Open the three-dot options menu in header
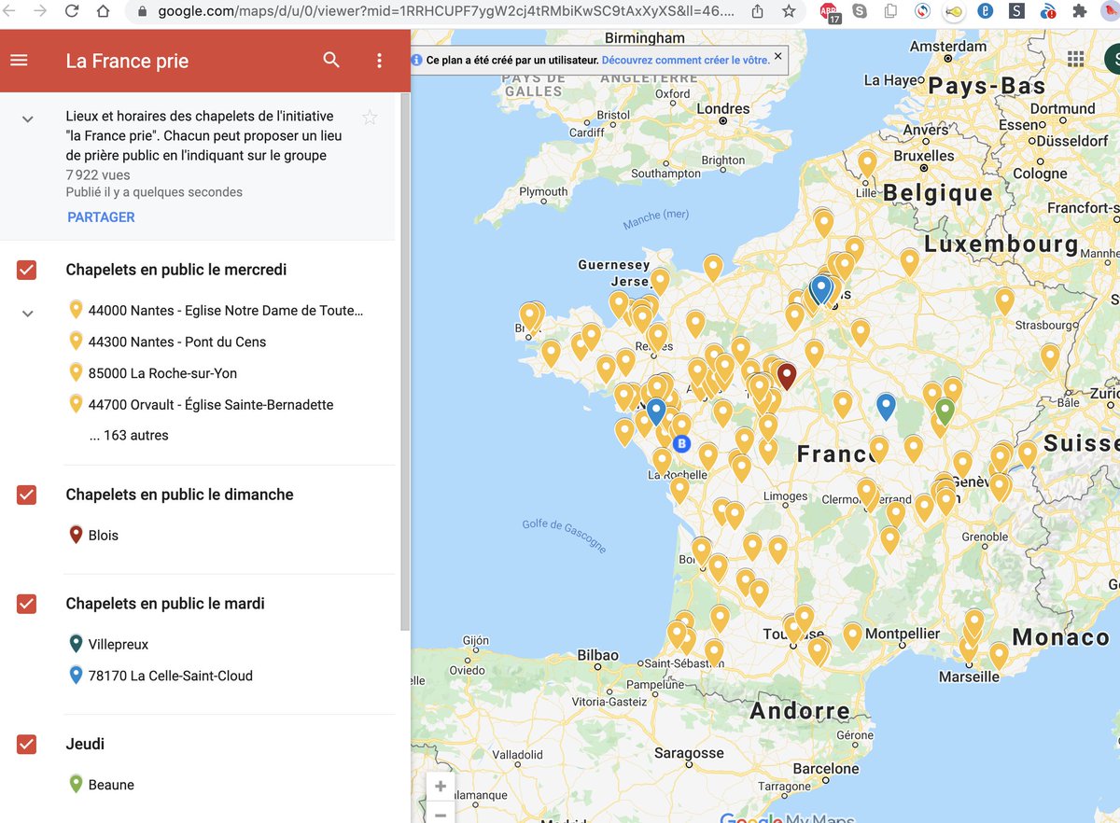1120x823 pixels. (379, 61)
